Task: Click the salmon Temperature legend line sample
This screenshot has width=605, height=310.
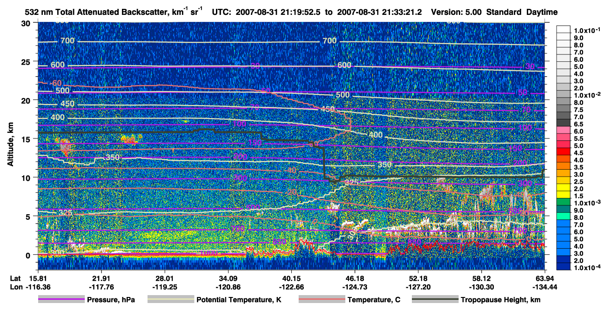Action: [322, 300]
